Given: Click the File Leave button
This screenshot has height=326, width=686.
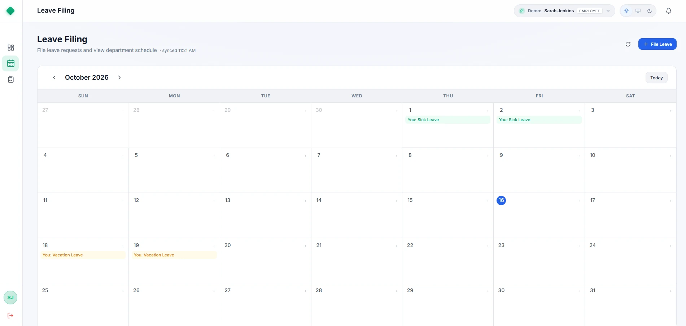Looking at the screenshot, I should (657, 44).
